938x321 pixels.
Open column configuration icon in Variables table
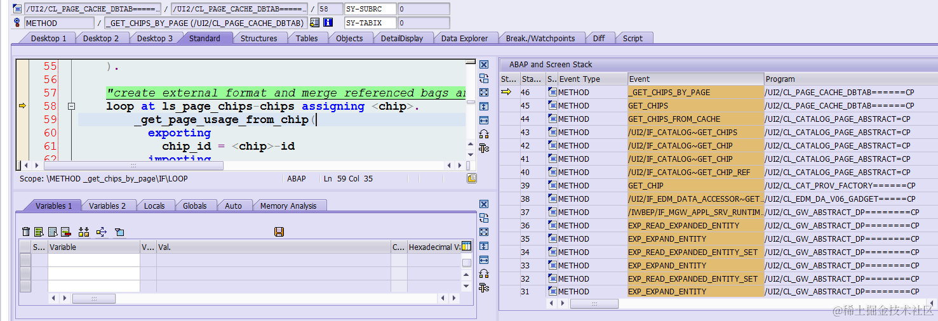pos(467,247)
